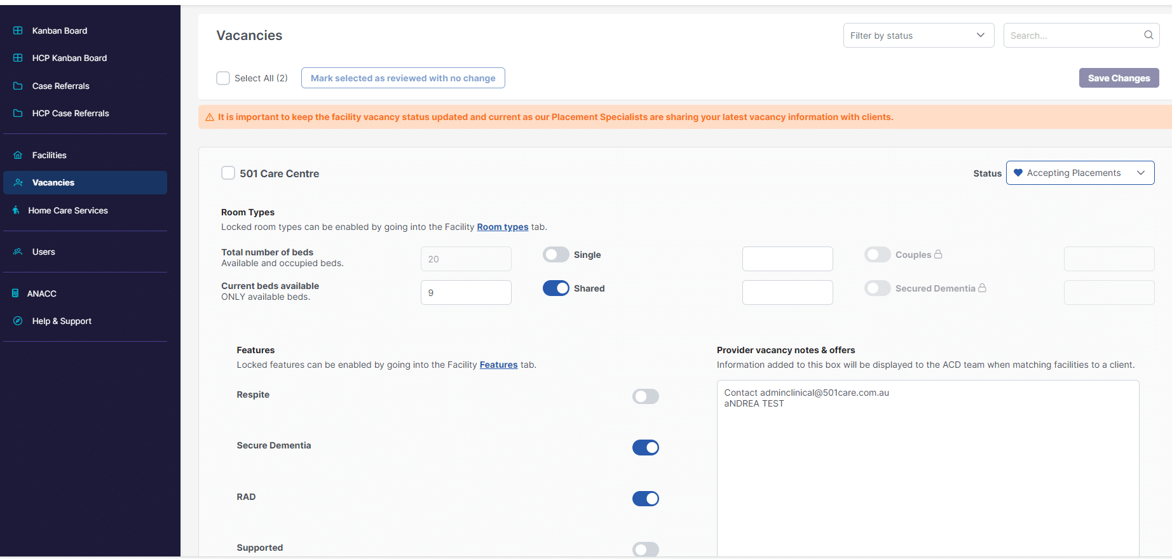Click the Provider vacancy notes text area

point(928,469)
